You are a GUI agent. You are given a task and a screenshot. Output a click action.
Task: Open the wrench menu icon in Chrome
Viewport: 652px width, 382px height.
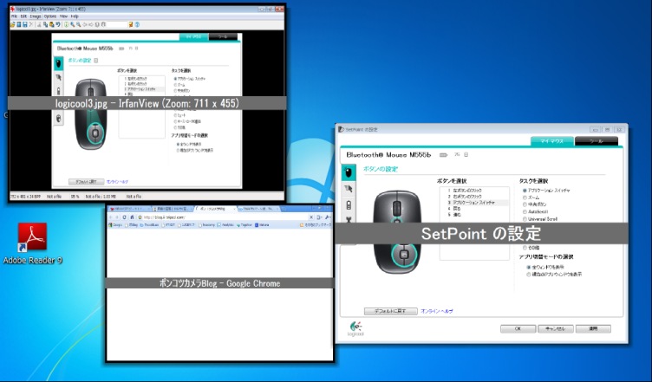tap(327, 217)
